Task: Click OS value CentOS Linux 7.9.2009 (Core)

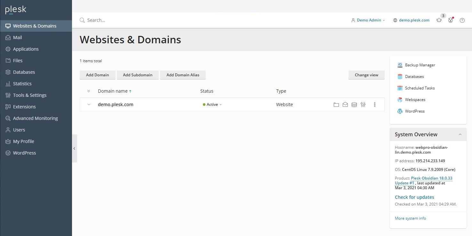Action: 428,170
